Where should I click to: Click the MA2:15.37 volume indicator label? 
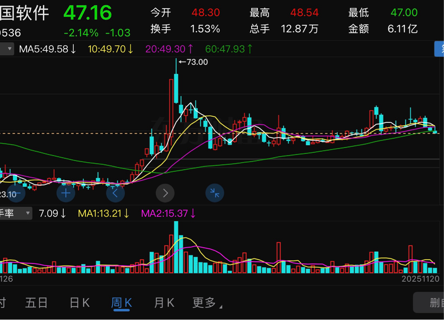coord(169,213)
